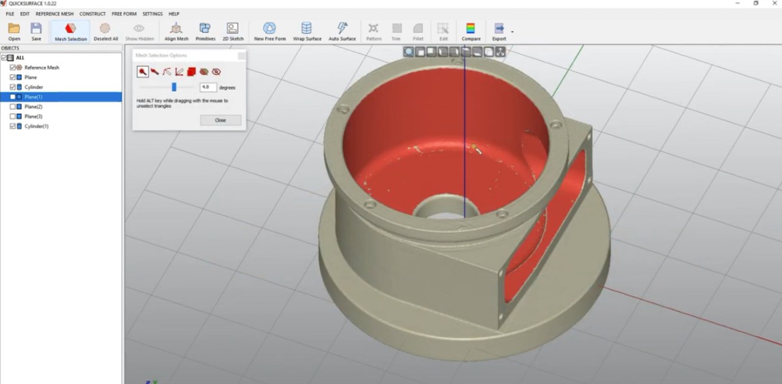Open the REFERENCE MESH menu
Viewport: 782px width, 384px height.
point(54,14)
